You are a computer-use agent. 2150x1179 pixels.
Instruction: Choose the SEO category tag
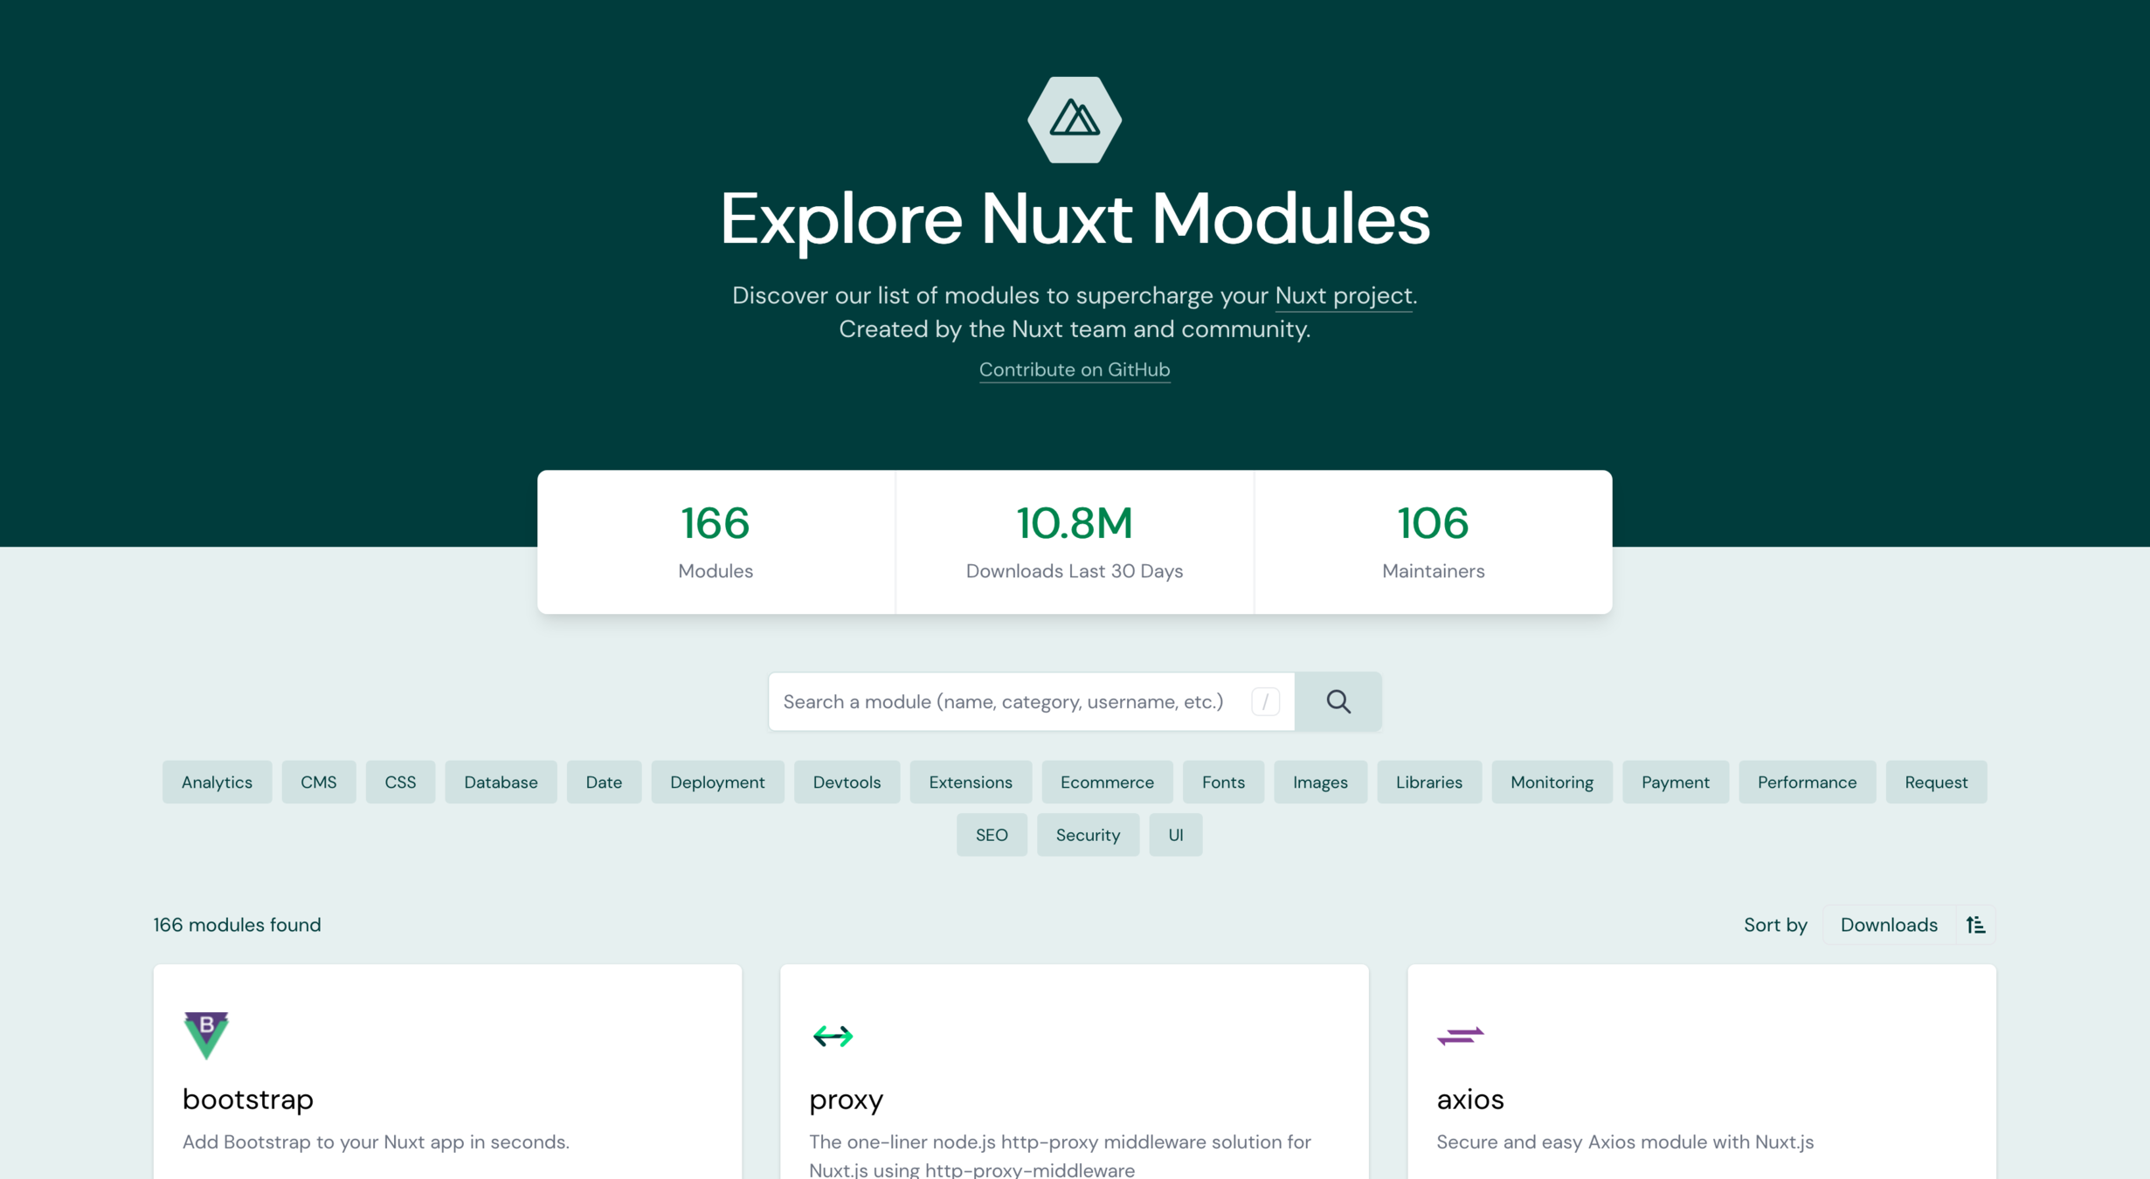[x=992, y=835]
